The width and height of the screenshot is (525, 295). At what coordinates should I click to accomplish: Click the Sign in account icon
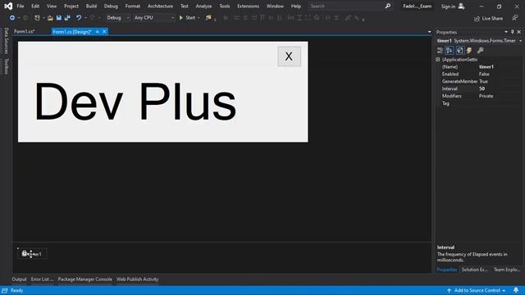click(461, 6)
